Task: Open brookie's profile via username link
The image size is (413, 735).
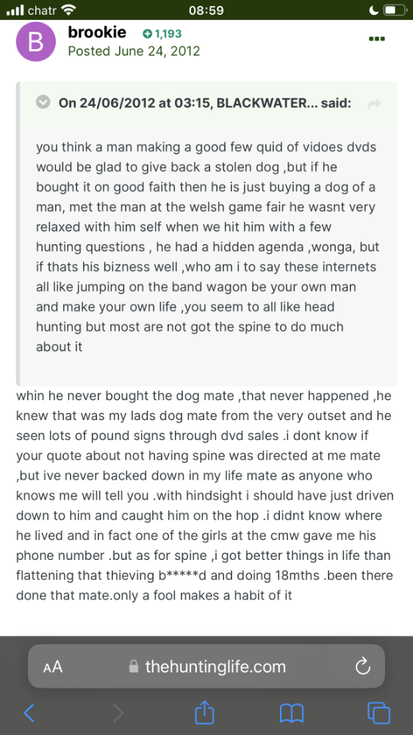Action: click(x=97, y=32)
